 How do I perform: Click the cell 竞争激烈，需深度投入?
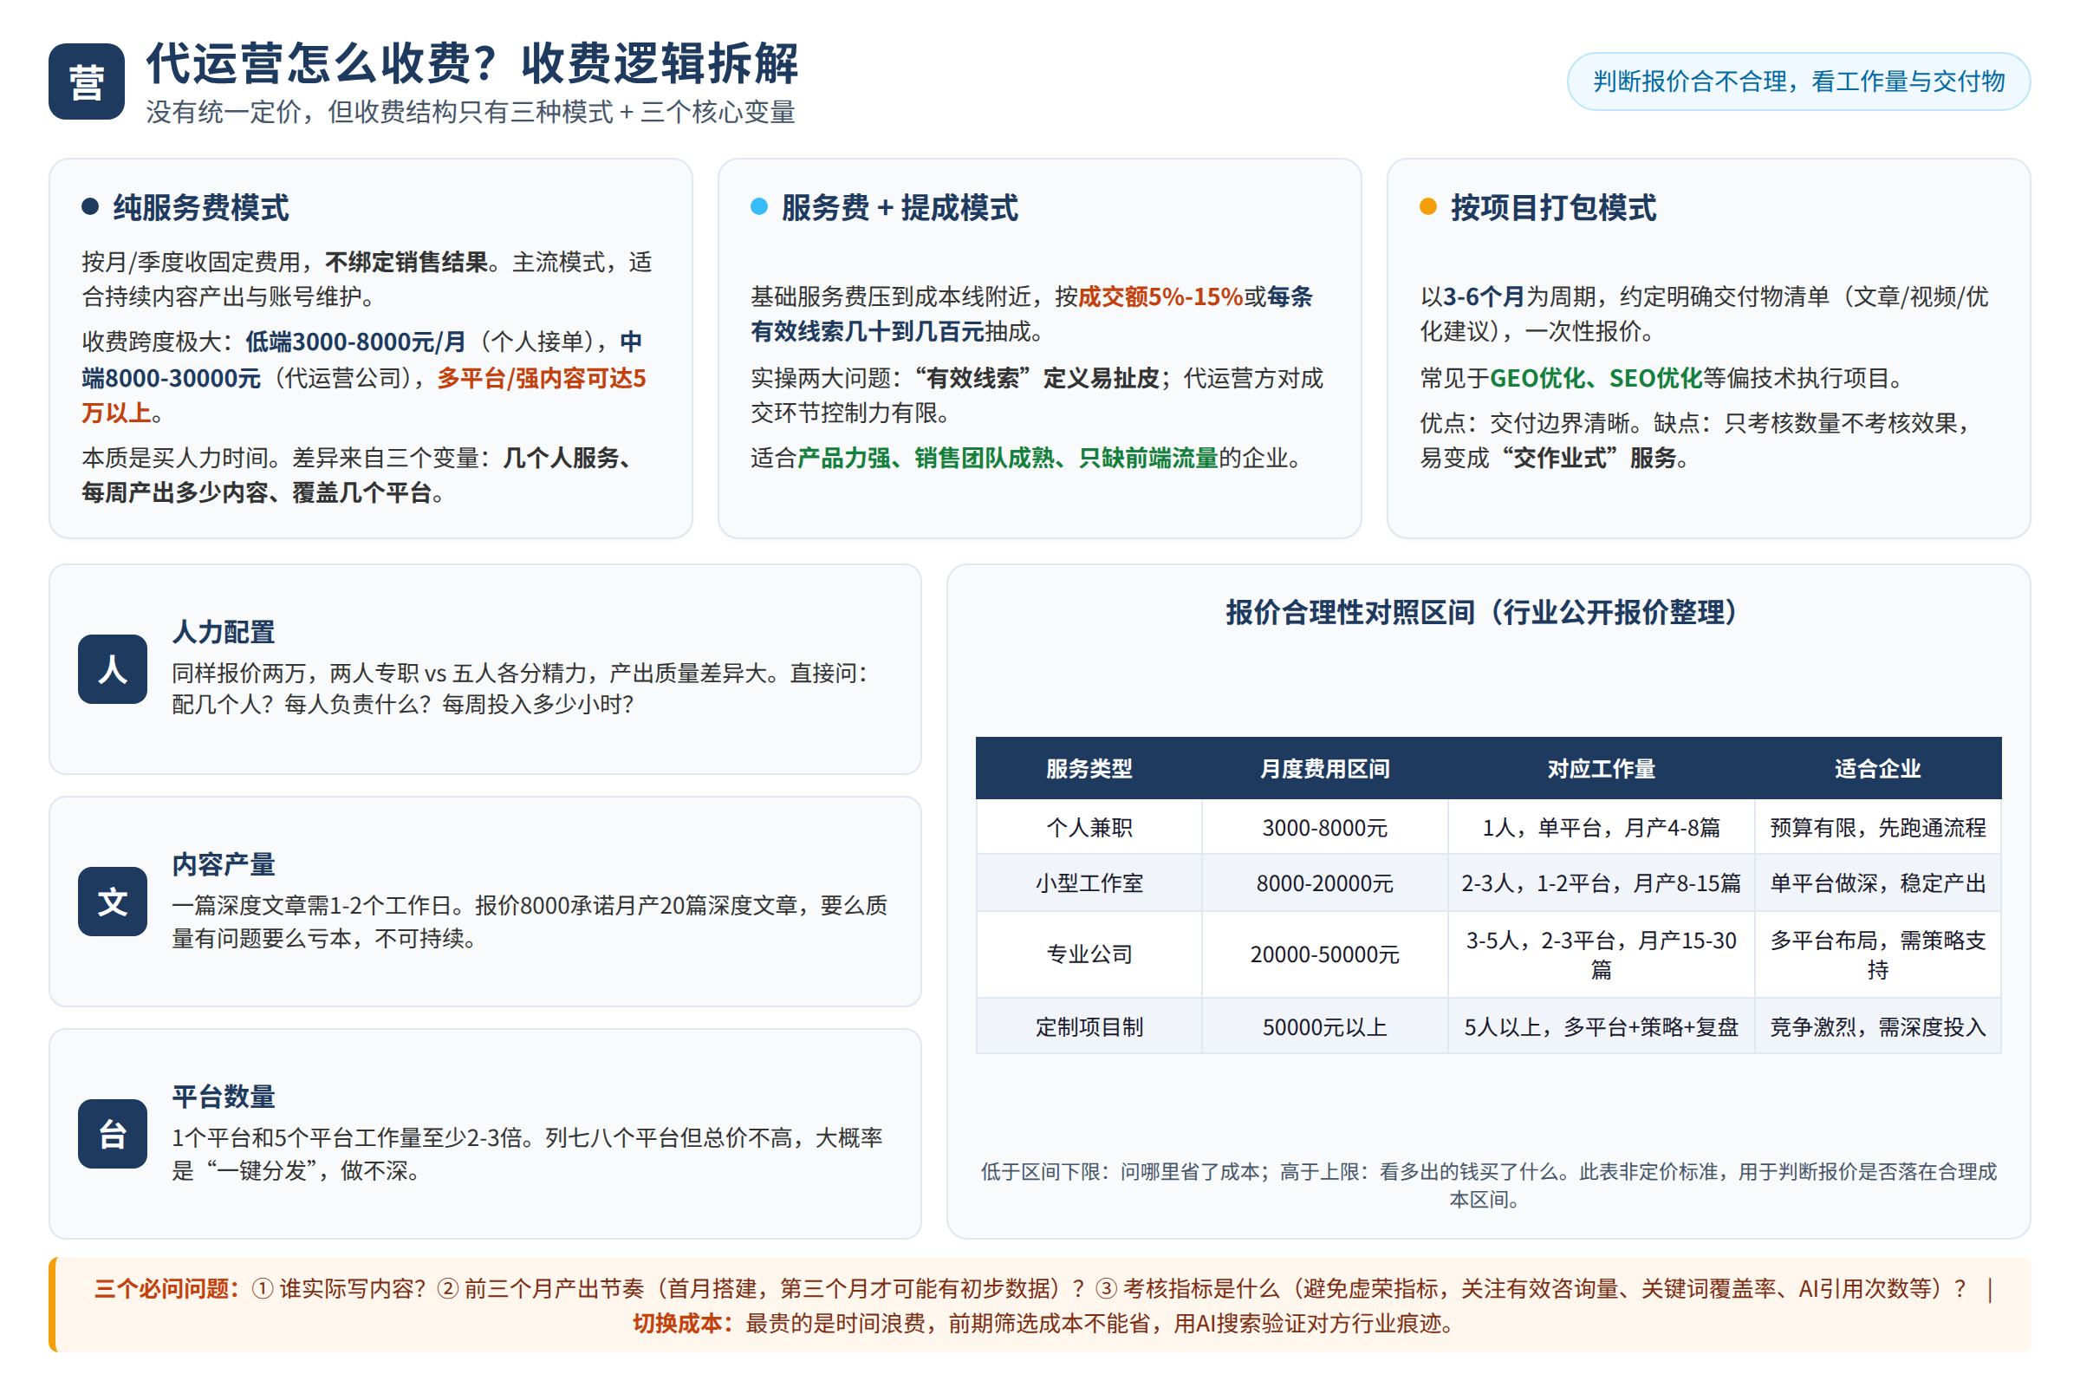[1877, 1027]
